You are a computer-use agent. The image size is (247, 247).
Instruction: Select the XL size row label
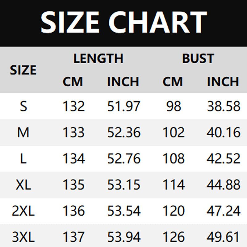23,185
